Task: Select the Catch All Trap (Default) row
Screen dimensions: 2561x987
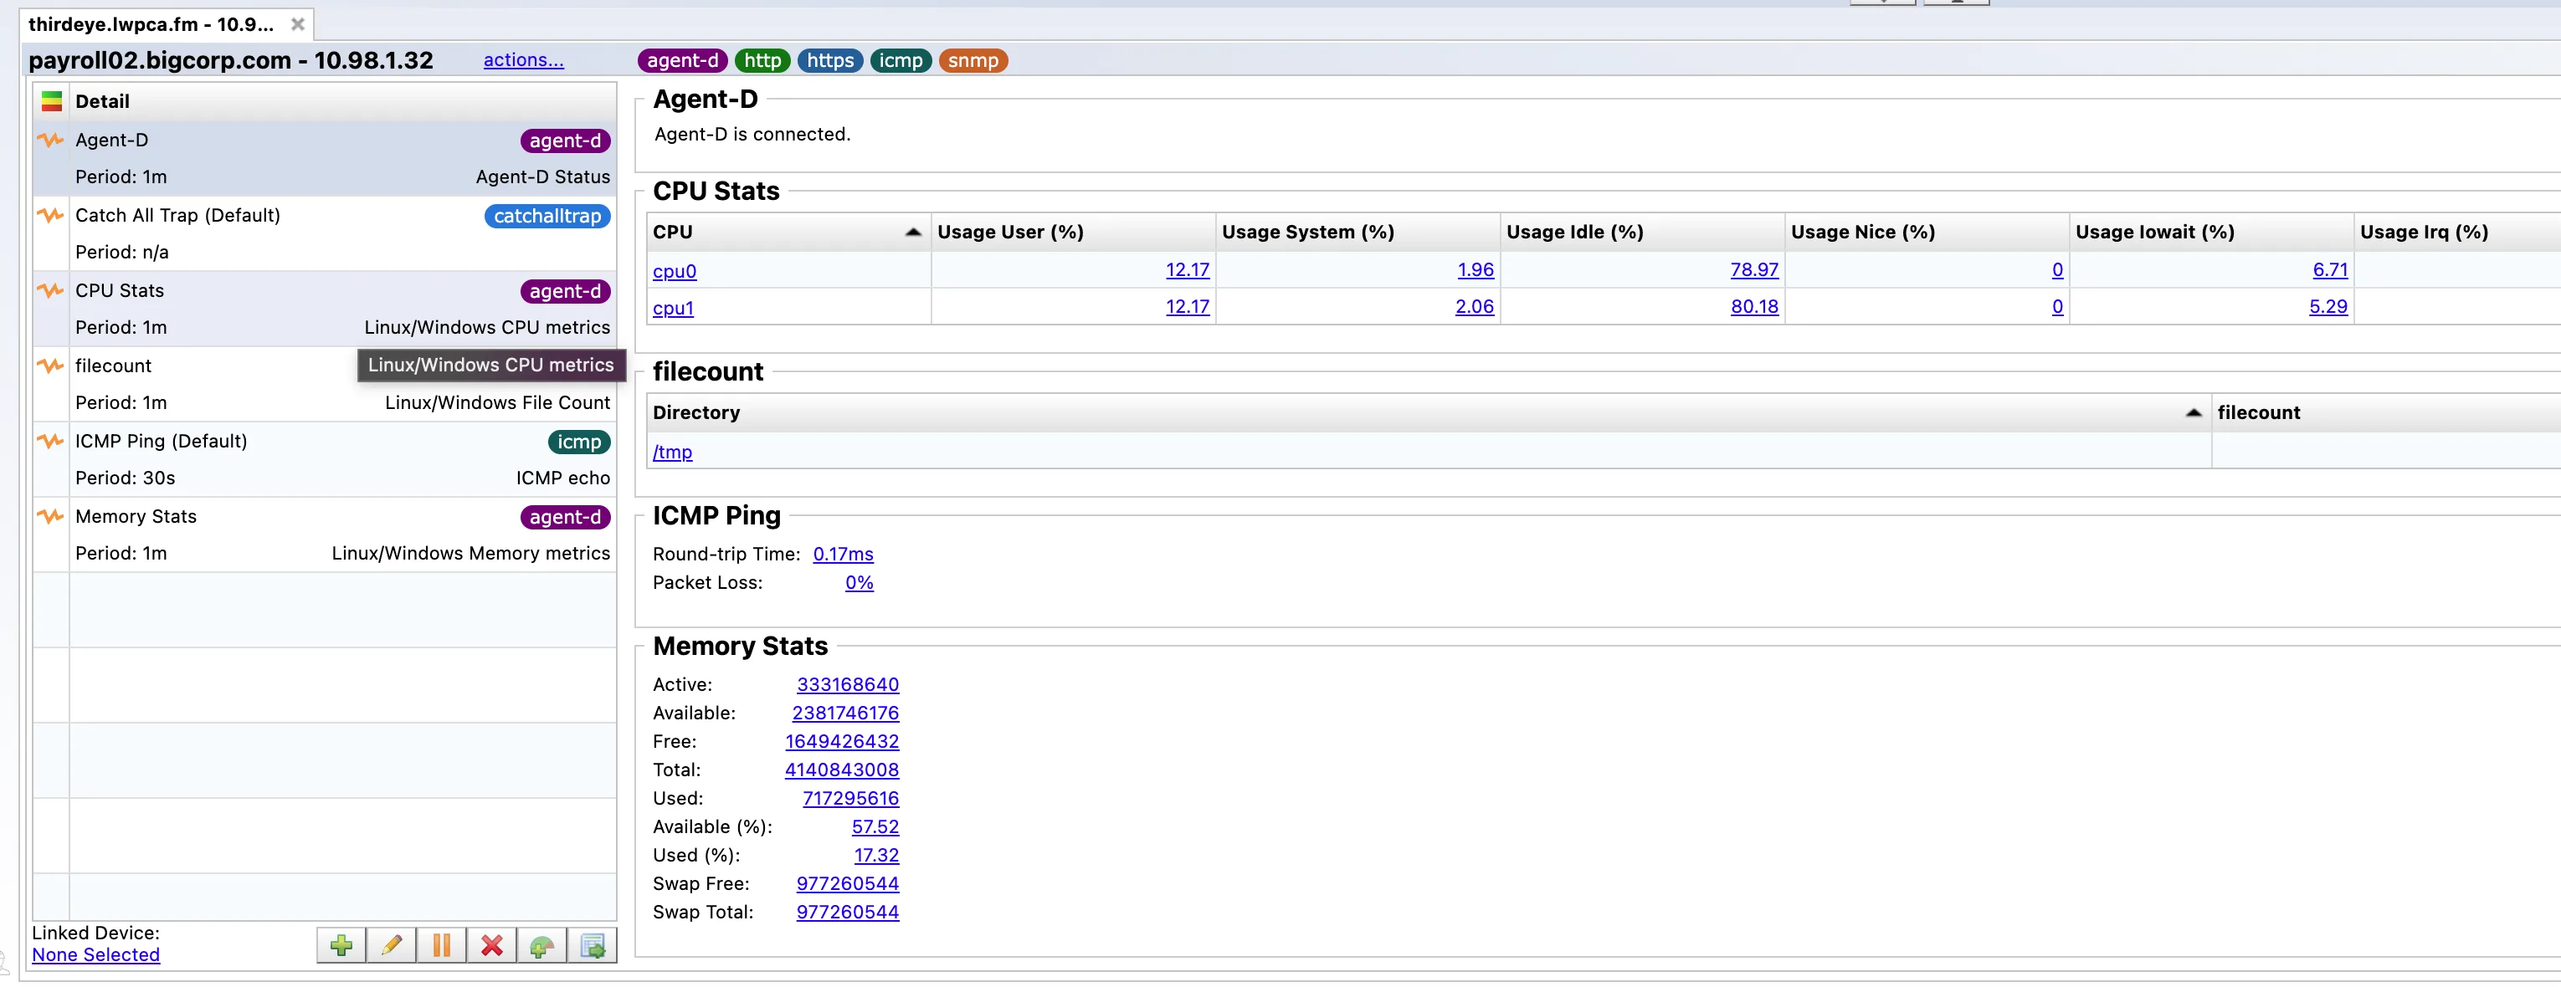Action: click(324, 233)
